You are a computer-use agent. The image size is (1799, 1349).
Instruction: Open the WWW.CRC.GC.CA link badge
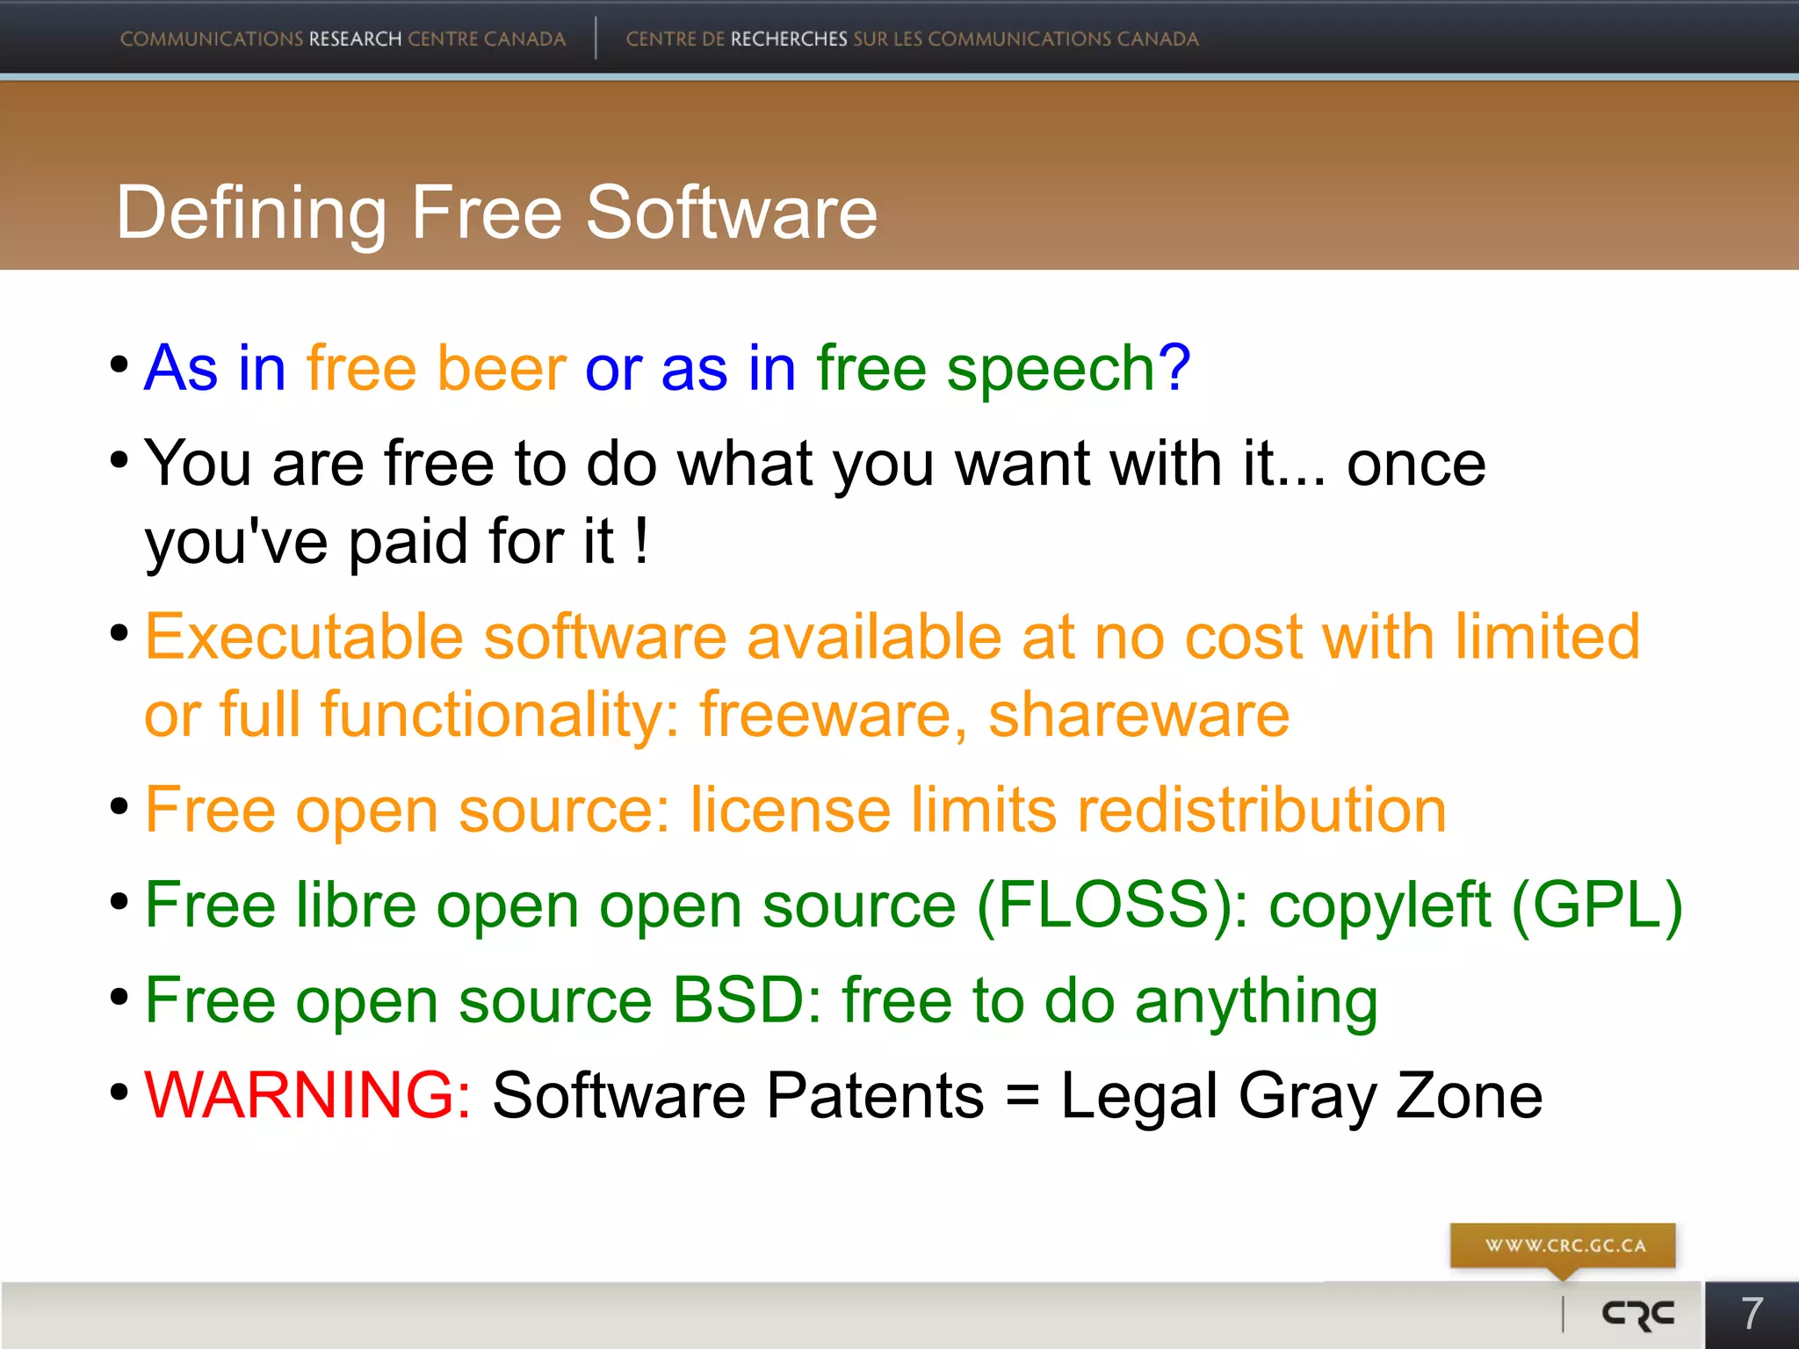1564,1245
